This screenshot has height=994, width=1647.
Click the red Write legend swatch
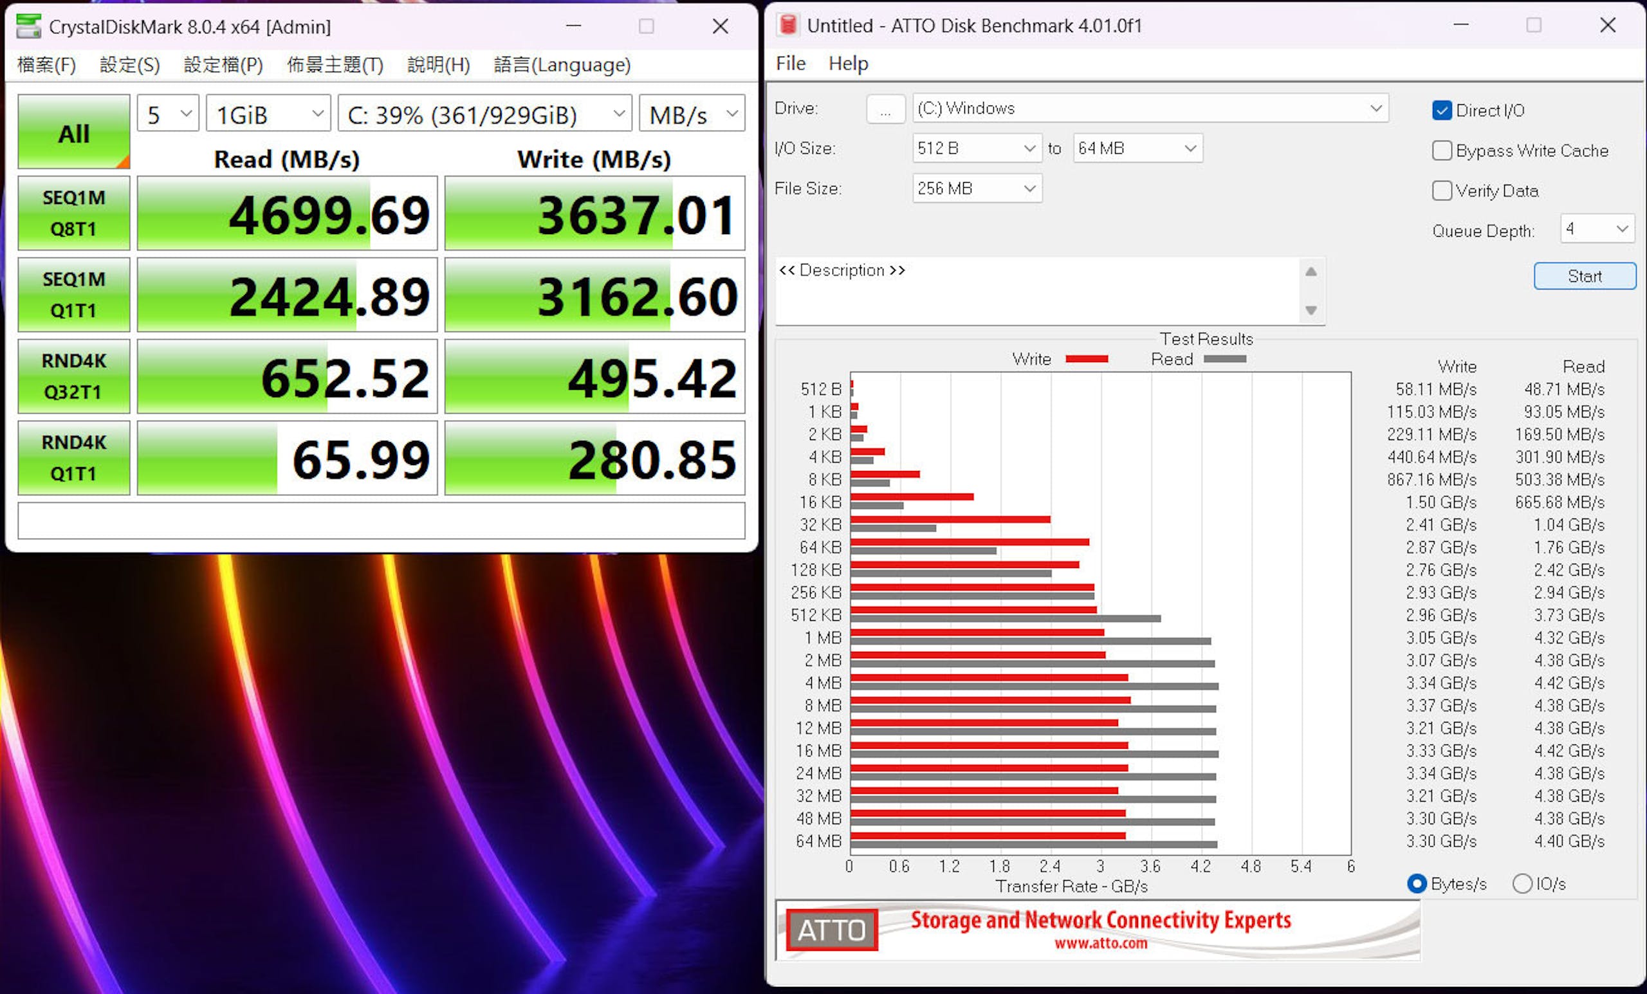(1087, 359)
